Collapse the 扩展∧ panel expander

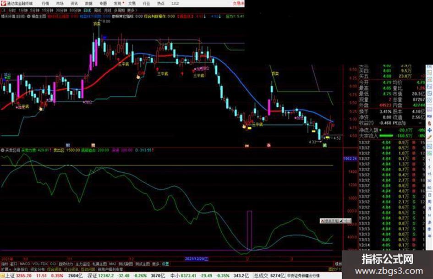[x=6, y=269]
